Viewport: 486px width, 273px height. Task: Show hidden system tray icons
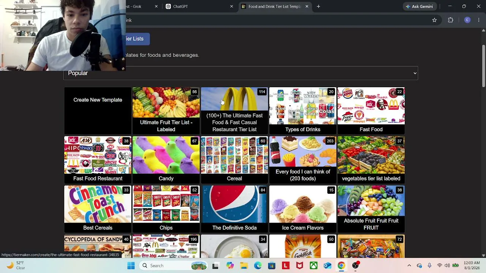tap(409, 266)
